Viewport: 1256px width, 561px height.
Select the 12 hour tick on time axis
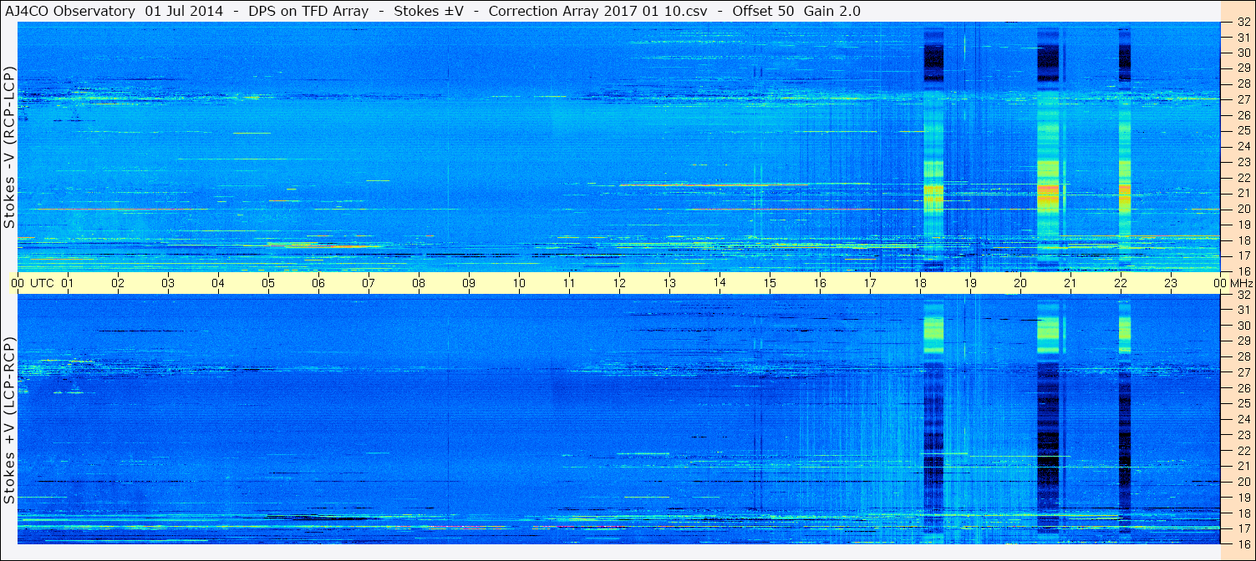619,283
